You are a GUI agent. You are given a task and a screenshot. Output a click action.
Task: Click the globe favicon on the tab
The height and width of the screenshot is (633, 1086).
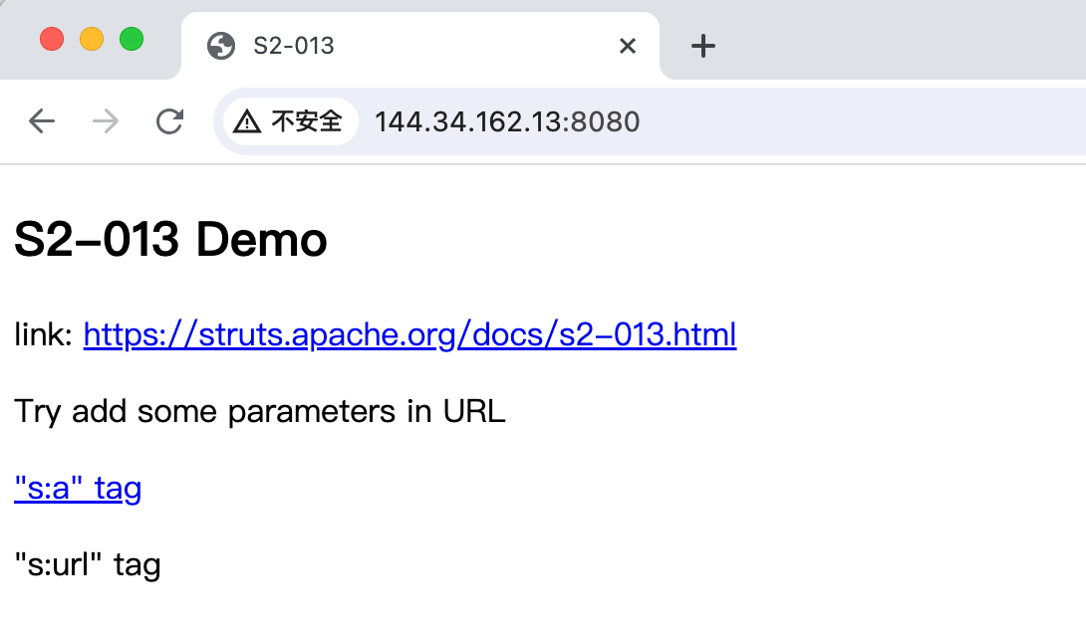point(220,46)
